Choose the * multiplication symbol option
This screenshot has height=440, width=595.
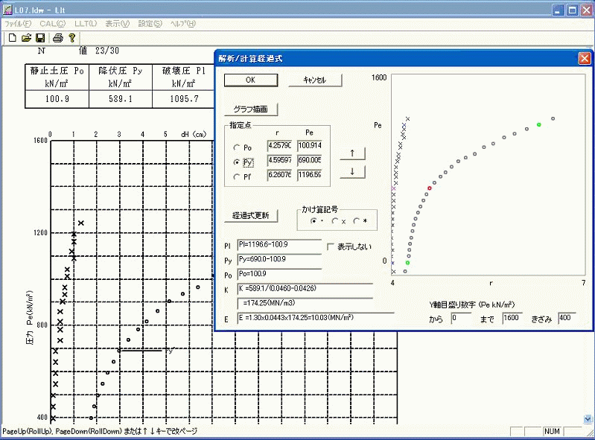(357, 221)
